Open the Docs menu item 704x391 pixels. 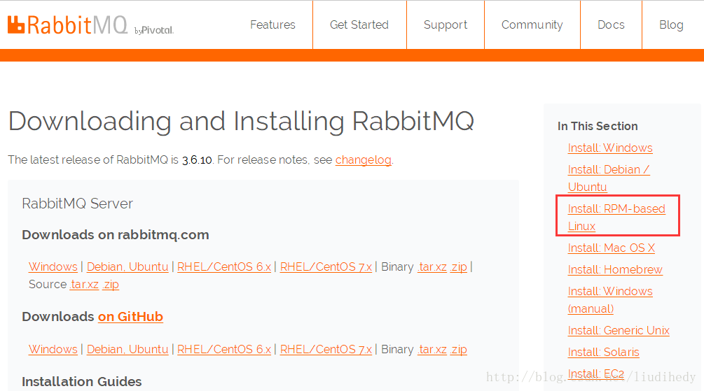611,24
